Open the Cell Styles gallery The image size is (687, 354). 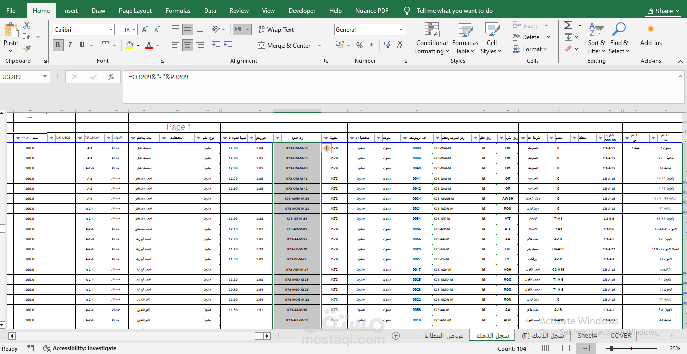click(x=491, y=38)
